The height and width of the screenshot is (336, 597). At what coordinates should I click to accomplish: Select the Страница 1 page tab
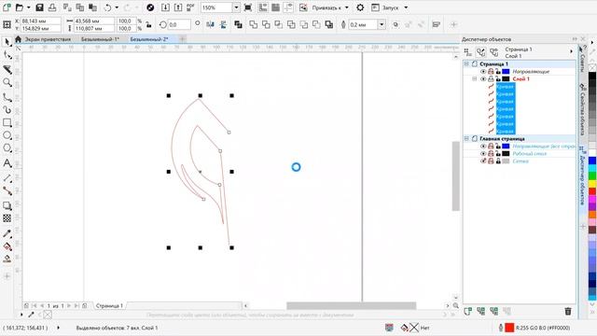click(x=109, y=305)
